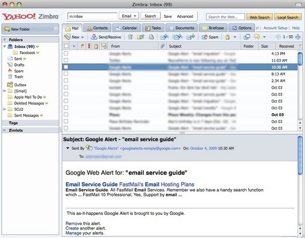The image size is (305, 238).
Task: Click the conversation view bubble icon
Action: 257,37
